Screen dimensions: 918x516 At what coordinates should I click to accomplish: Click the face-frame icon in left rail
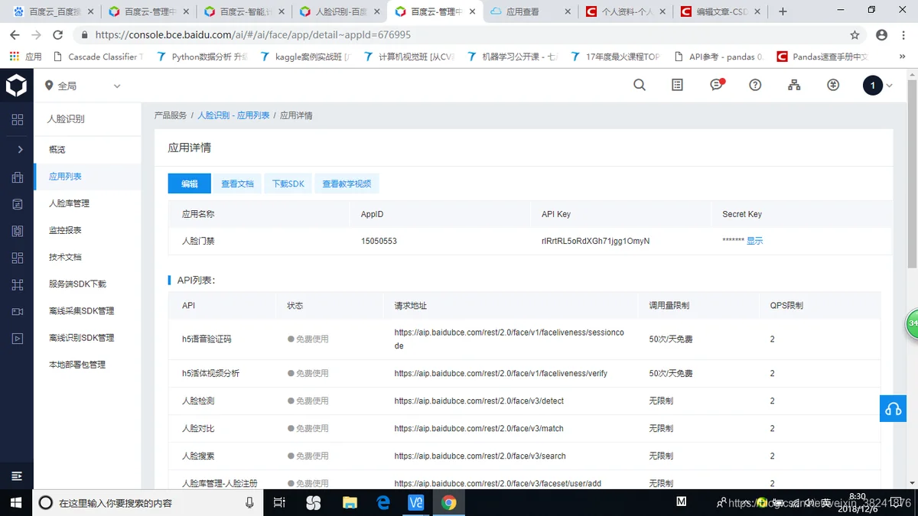17,231
